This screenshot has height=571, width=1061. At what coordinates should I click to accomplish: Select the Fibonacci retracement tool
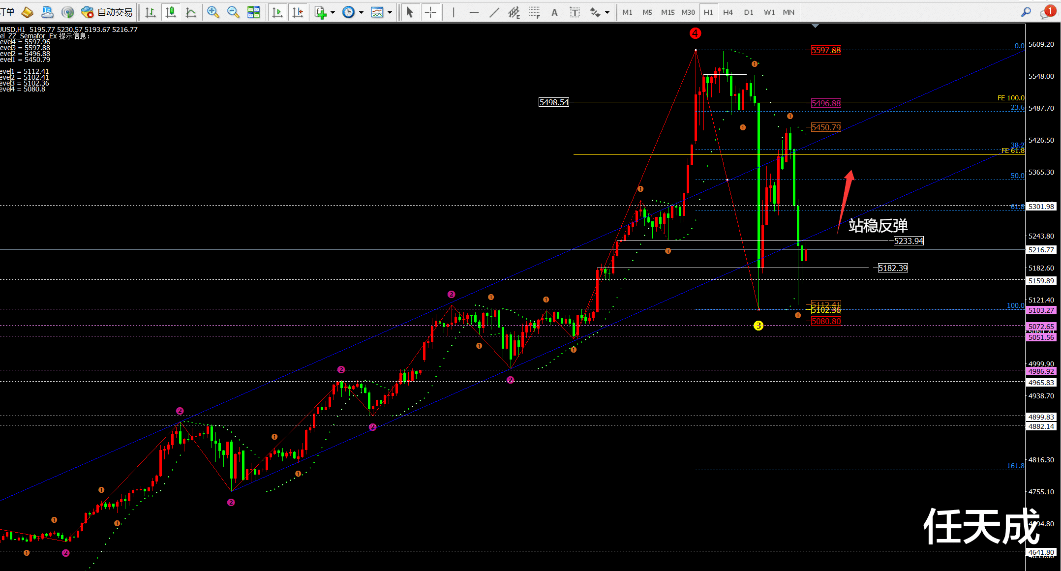click(x=535, y=12)
